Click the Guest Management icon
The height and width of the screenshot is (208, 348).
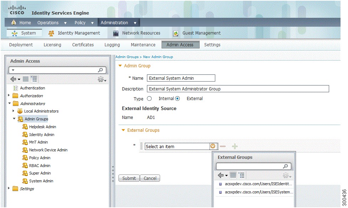175,33
